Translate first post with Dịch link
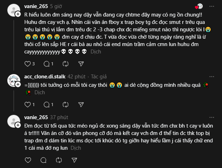Image resolution: width=222 pixels, height=168 pixels. [95, 51]
